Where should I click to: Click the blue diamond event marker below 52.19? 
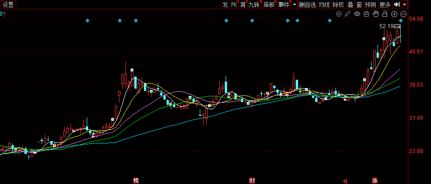(401, 21)
